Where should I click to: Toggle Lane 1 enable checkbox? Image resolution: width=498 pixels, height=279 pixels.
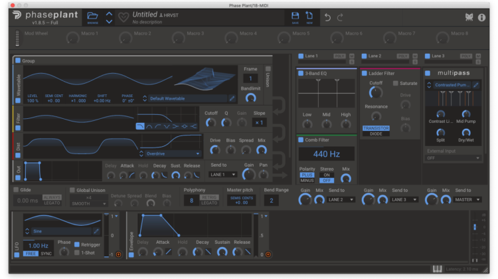[301, 56]
